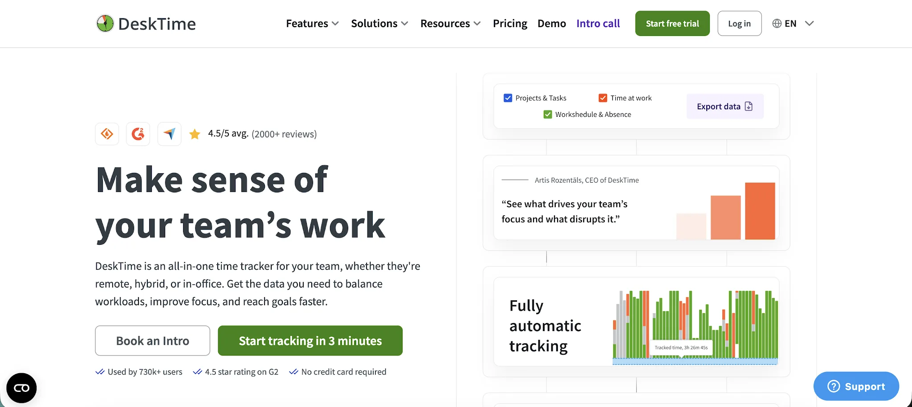Click the DeskTime wordmark text
This screenshot has width=912, height=407.
pyautogui.click(x=157, y=24)
